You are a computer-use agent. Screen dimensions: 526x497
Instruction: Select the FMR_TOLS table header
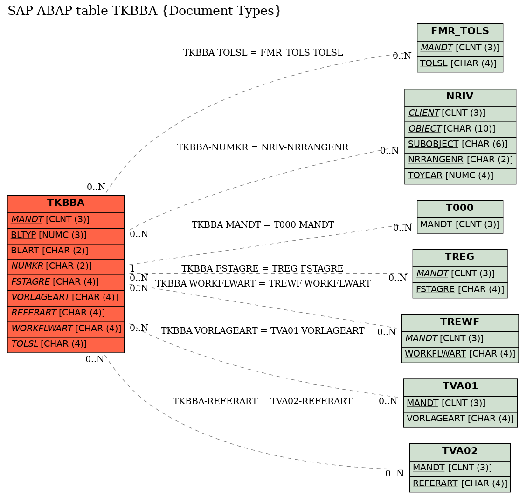[x=460, y=32]
